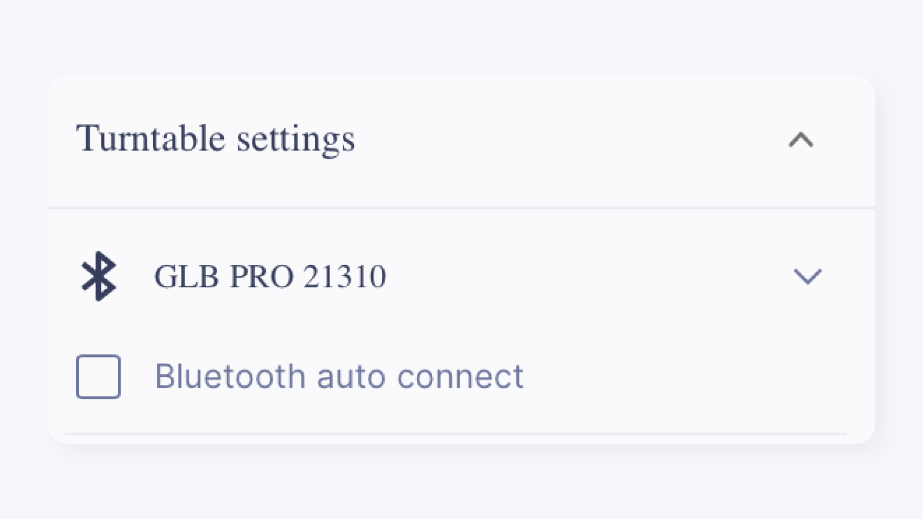Click the Bluetooth icon beside GLB PRO 21310

pyautogui.click(x=99, y=276)
